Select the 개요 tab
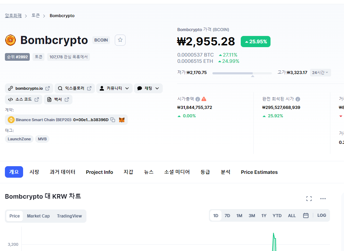 click(x=14, y=172)
